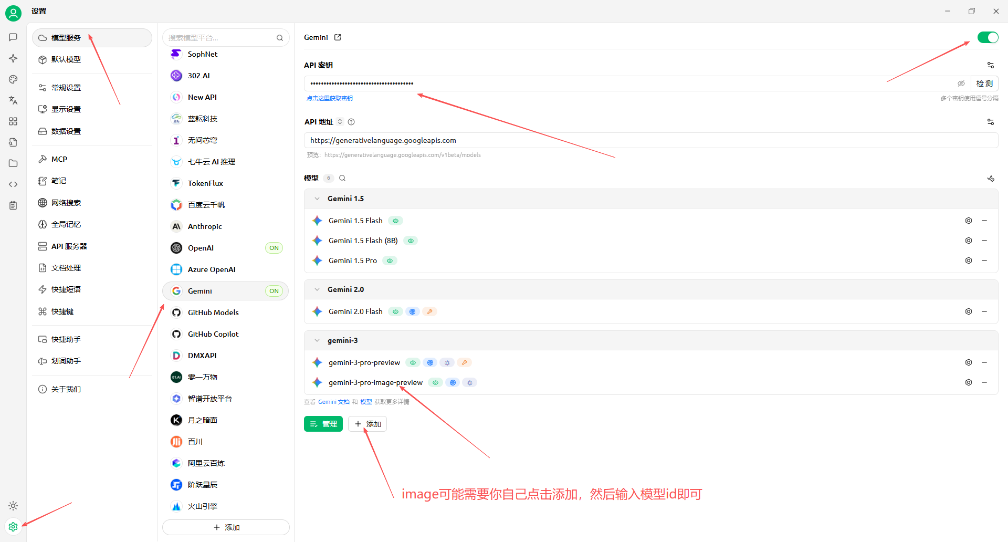Screen dimensions: 1008x542
Task: Open the palette painting sidebar icon
Action: point(13,79)
